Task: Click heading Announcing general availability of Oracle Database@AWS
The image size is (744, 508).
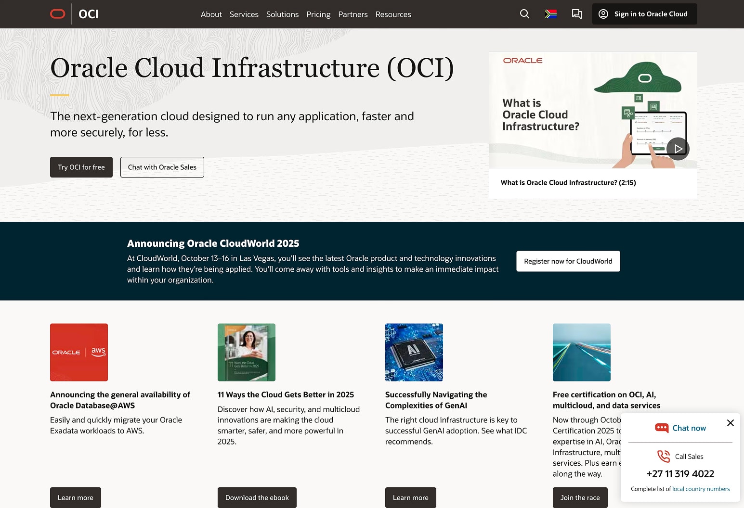Action: pos(120,400)
